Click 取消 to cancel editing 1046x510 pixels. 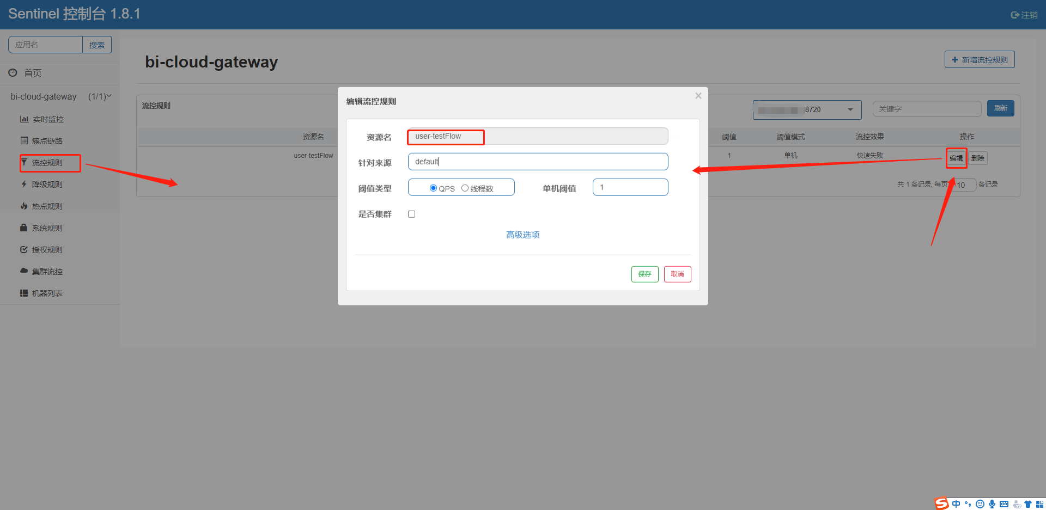click(678, 274)
